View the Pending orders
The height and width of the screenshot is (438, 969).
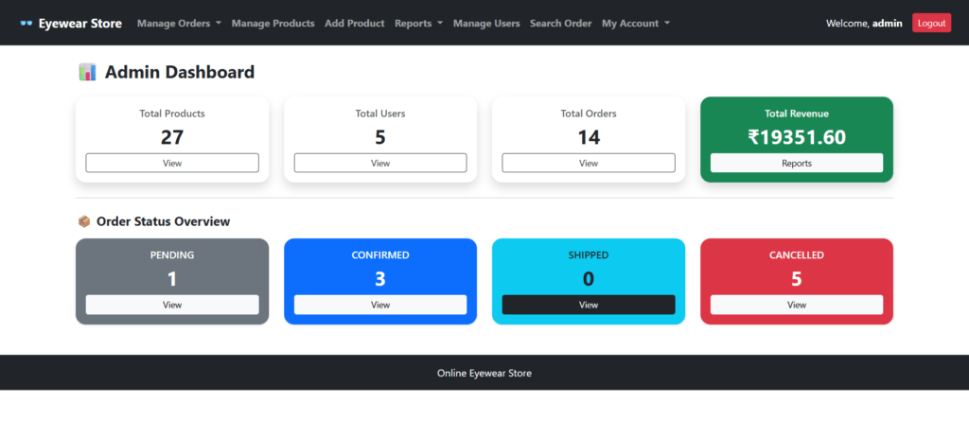click(x=172, y=305)
